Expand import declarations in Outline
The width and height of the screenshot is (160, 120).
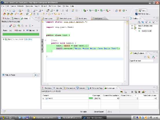(x=132, y=26)
